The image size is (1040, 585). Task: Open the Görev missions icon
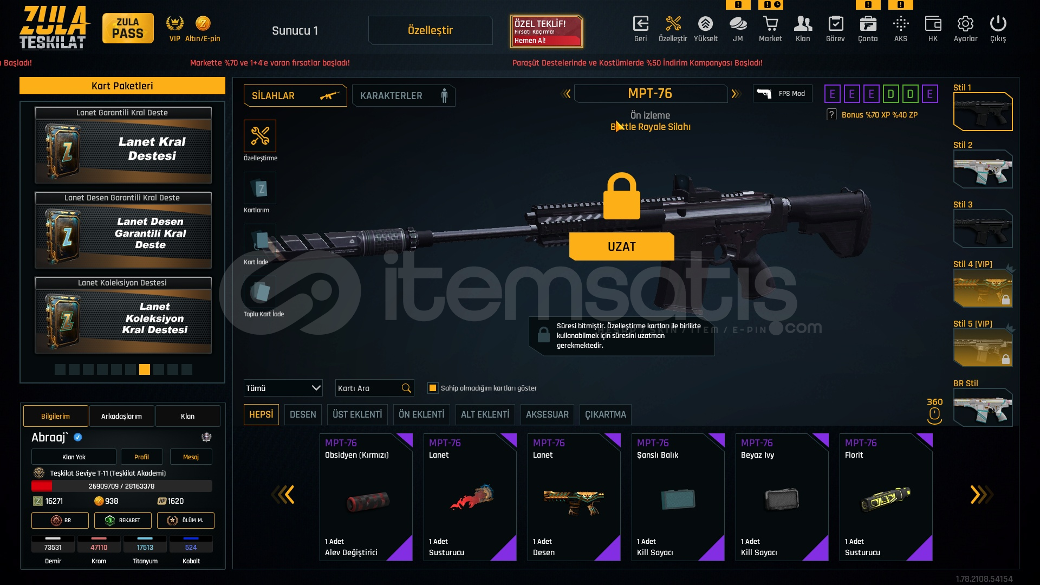(x=835, y=29)
